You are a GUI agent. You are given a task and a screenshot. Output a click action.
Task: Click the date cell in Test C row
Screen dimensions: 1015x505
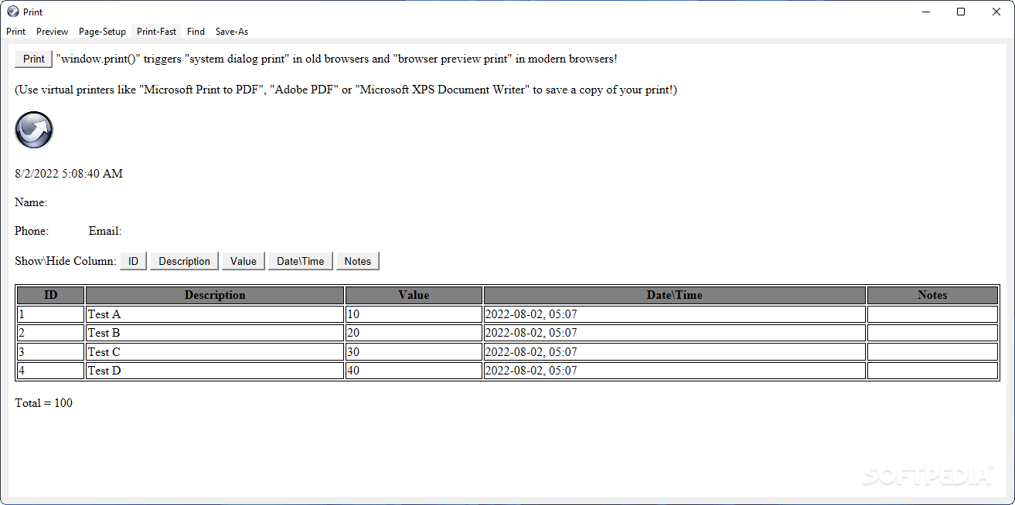pos(675,351)
